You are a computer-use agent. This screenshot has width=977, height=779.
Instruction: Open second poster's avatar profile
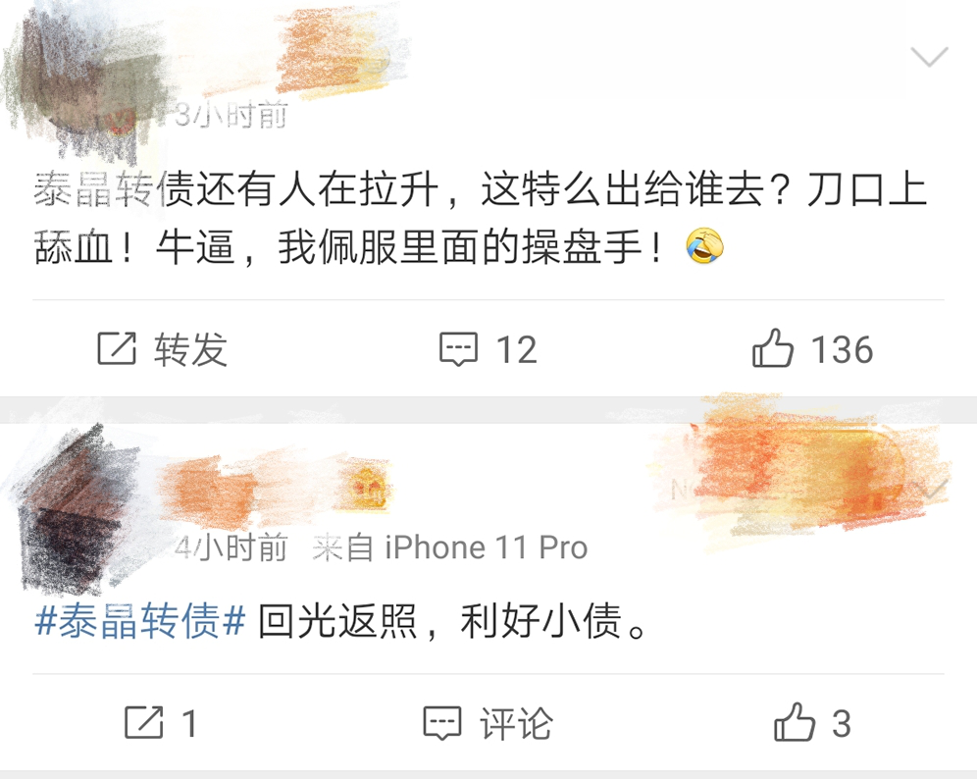[x=81, y=506]
